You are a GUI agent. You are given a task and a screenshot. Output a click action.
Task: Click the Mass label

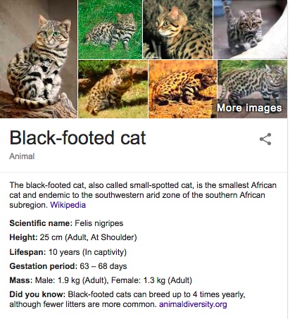(21, 280)
